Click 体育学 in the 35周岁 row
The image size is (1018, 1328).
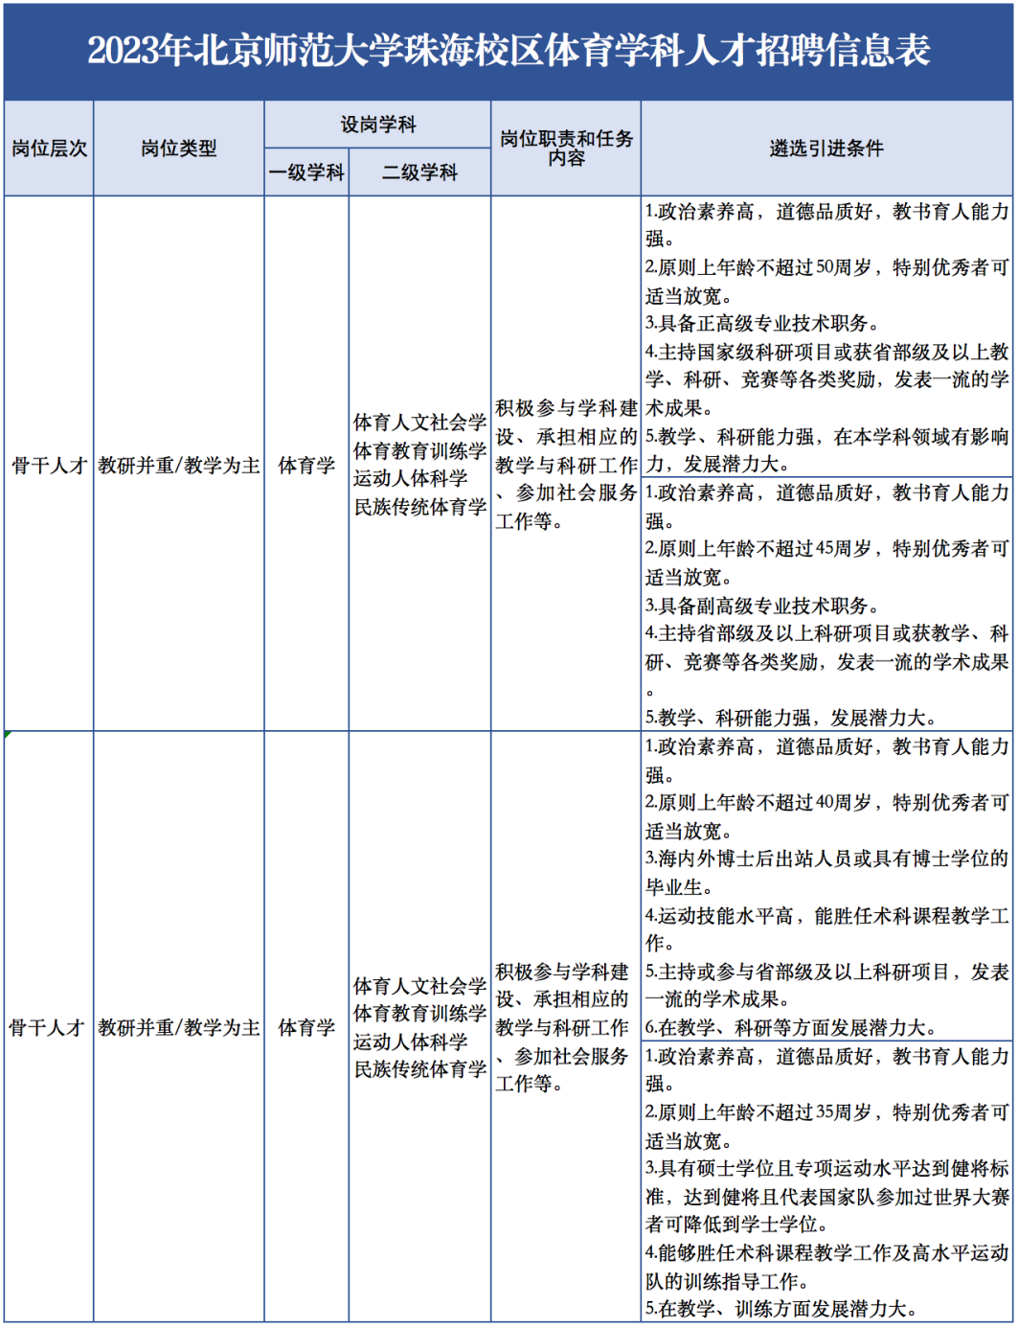(x=306, y=1028)
